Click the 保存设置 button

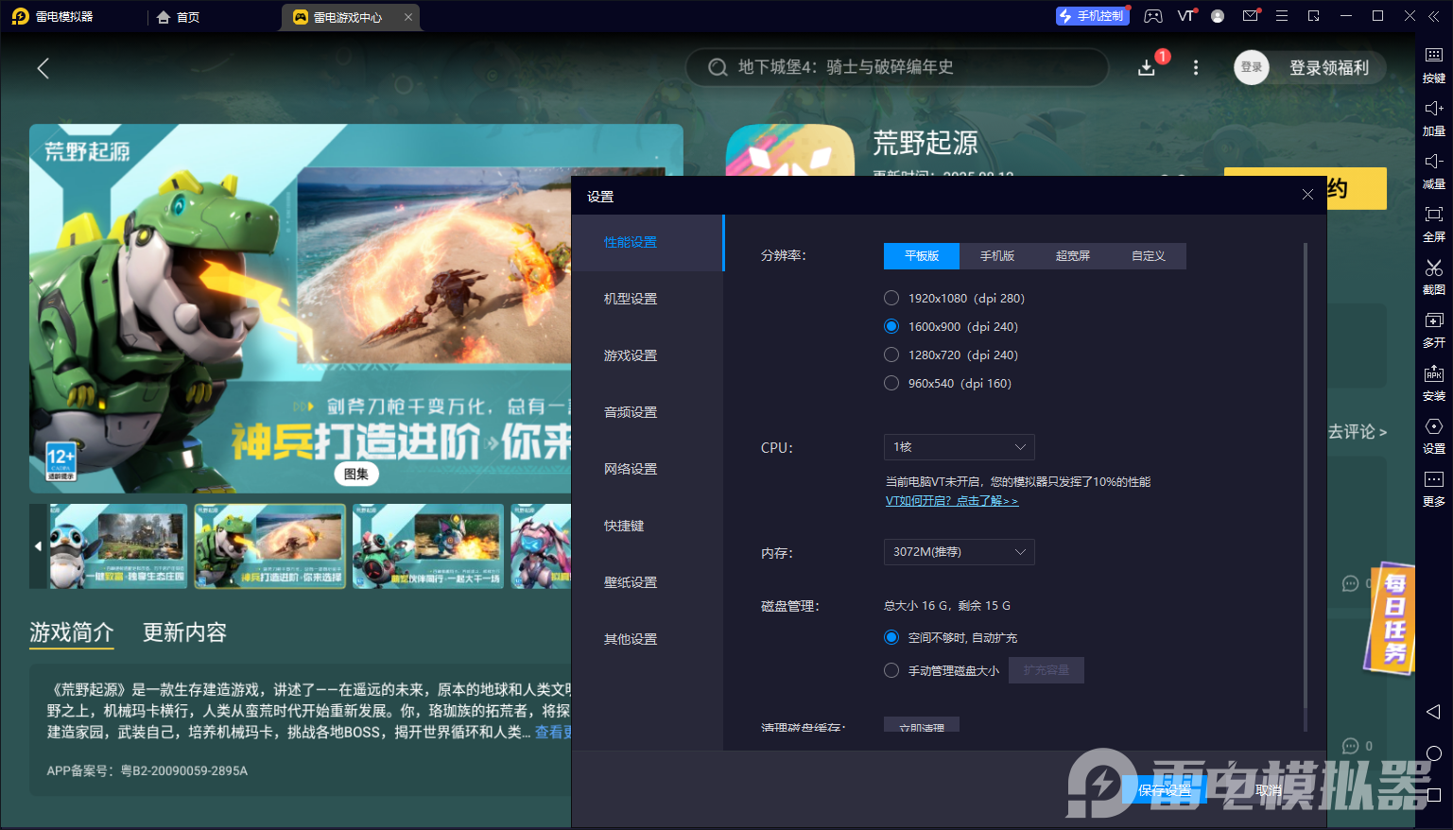point(1164,790)
